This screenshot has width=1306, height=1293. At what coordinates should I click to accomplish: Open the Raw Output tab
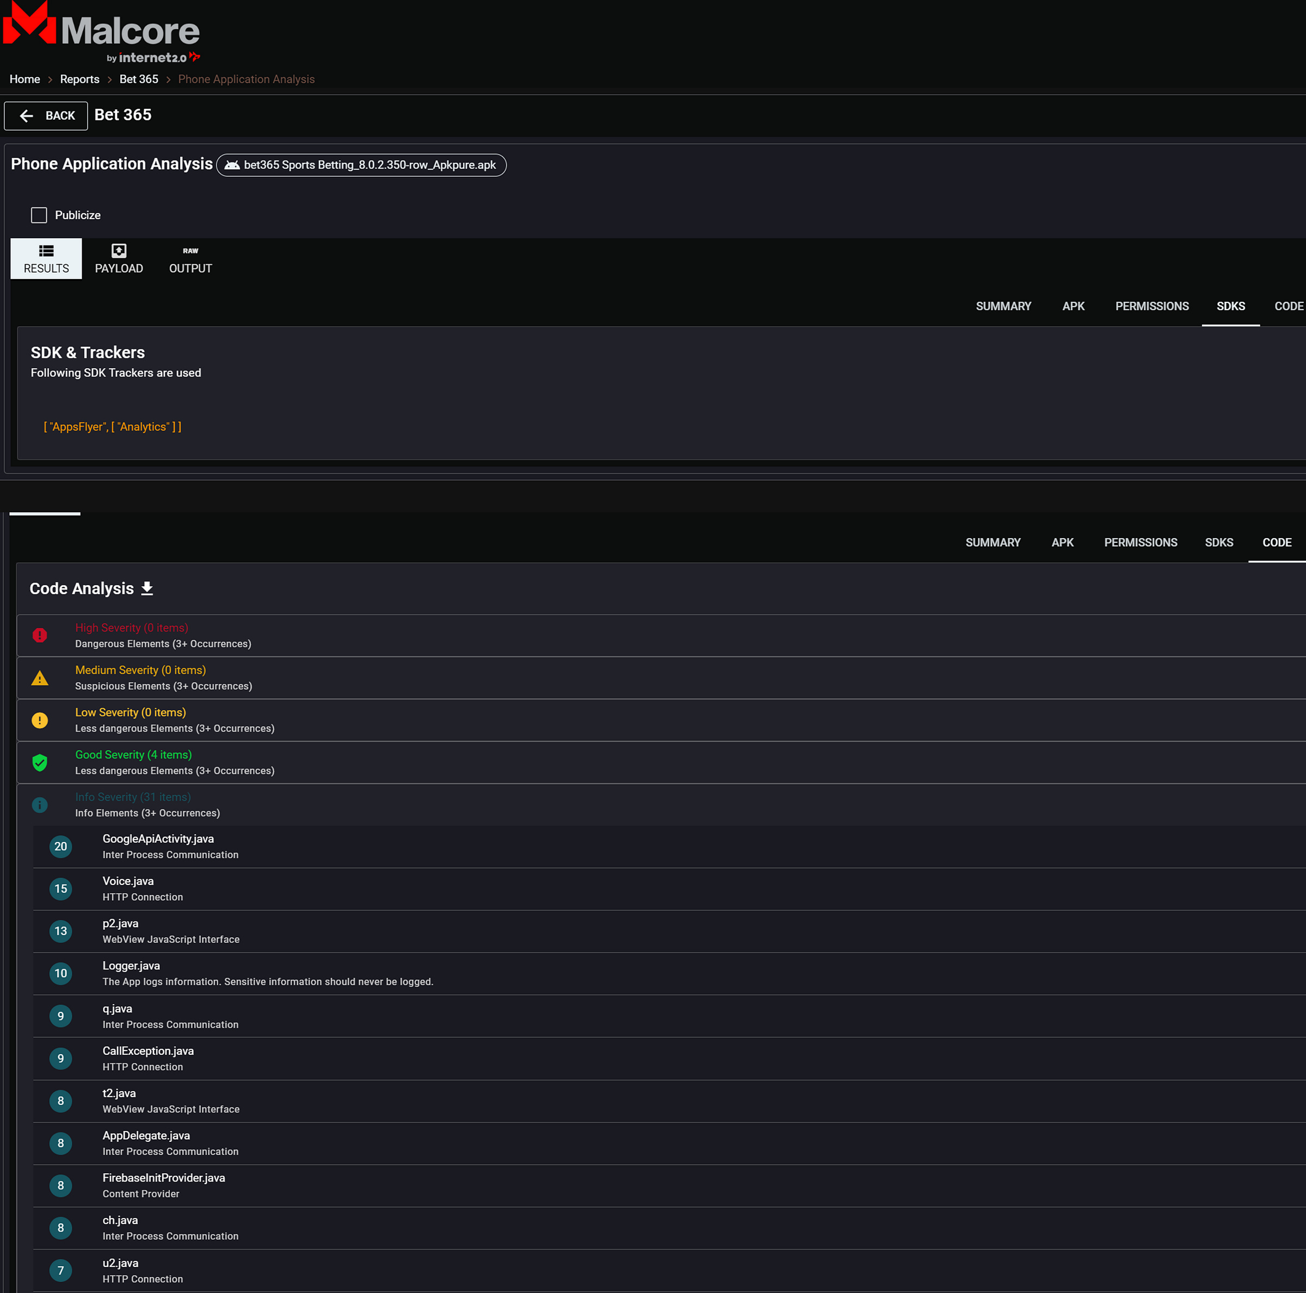coord(190,258)
